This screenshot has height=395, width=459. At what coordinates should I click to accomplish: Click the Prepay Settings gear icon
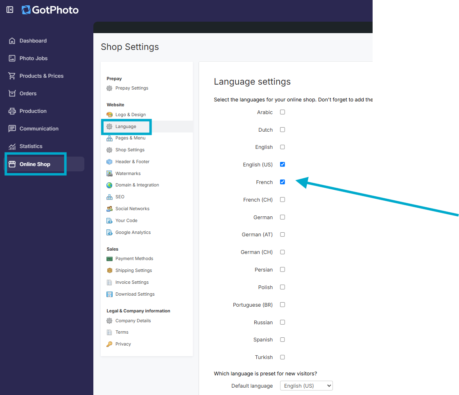pos(109,88)
